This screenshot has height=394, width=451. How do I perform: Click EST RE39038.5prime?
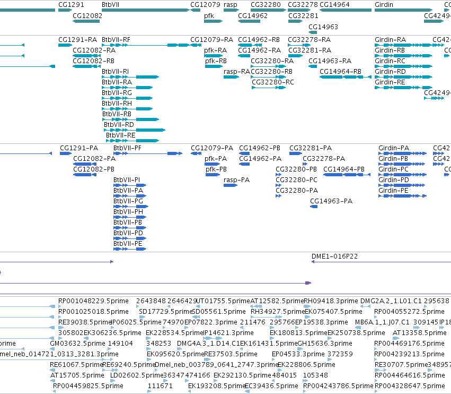85,322
